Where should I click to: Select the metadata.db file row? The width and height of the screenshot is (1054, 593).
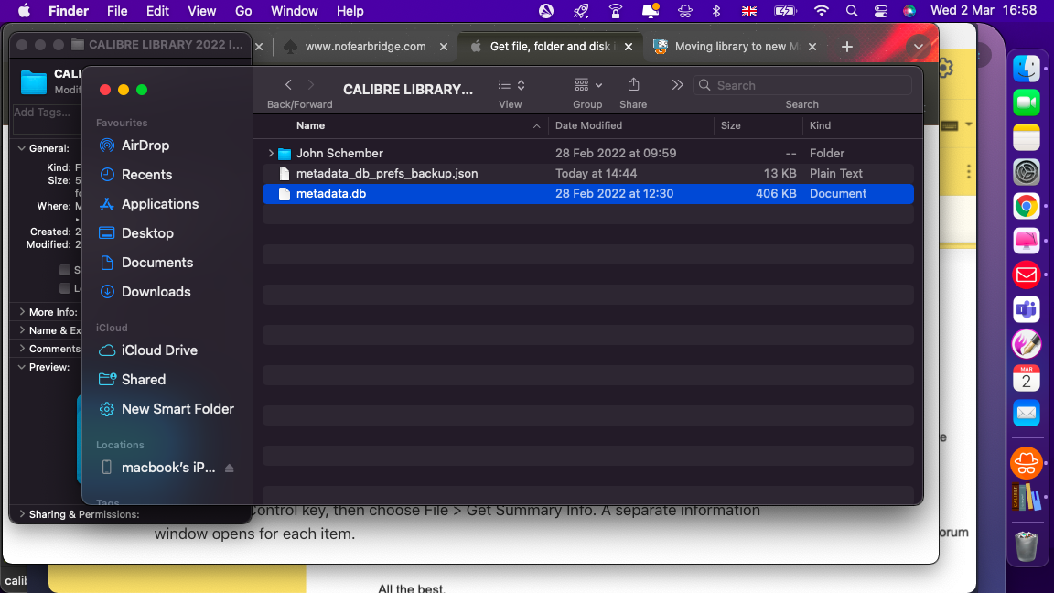588,194
